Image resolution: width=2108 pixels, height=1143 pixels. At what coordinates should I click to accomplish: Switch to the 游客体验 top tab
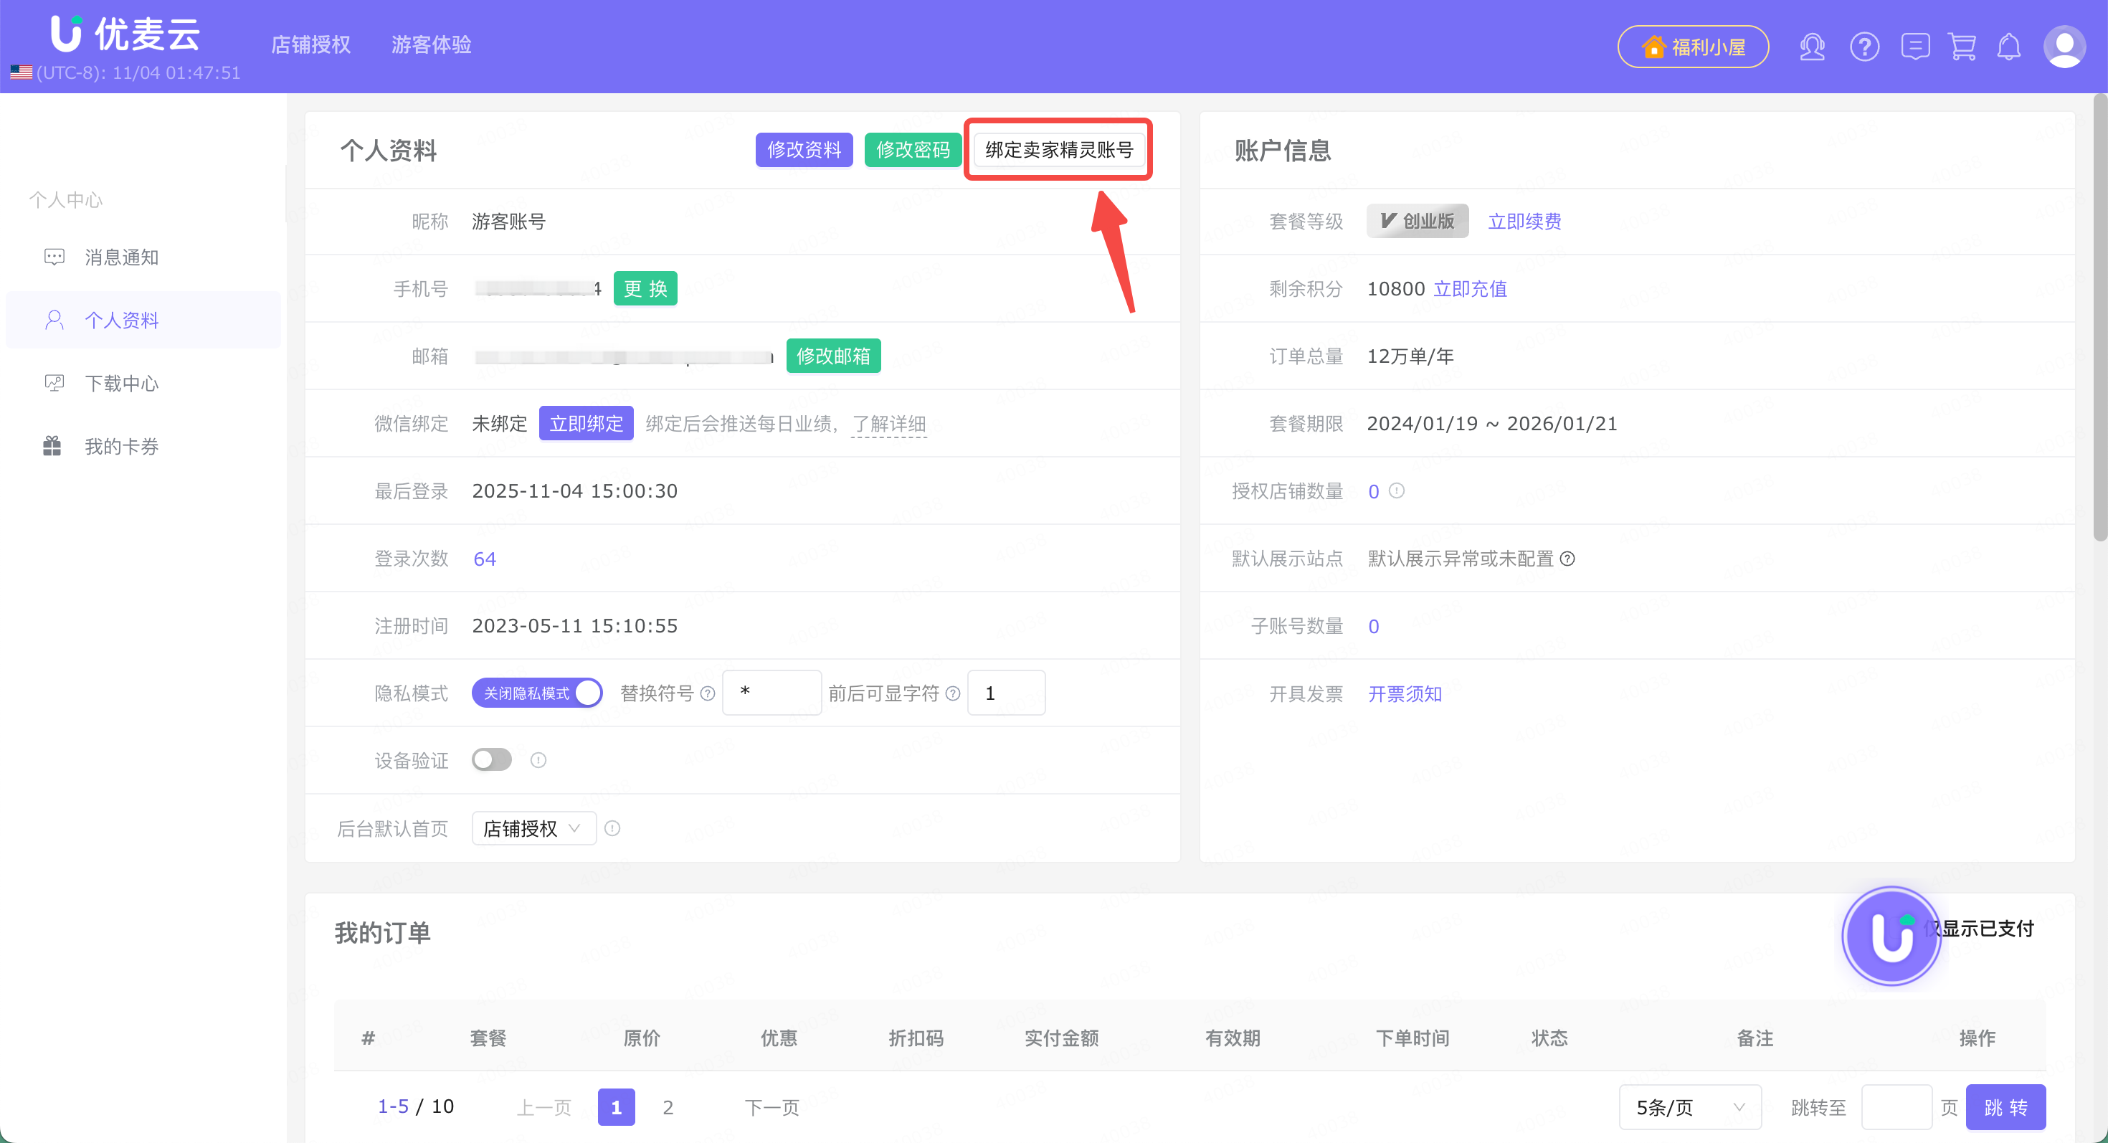tap(430, 45)
